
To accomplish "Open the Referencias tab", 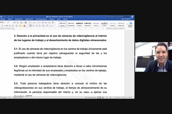I will click(29, 19).
